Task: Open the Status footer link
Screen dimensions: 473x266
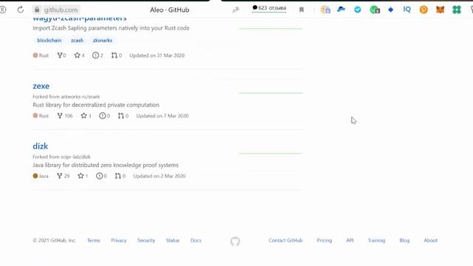Action: pos(172,241)
